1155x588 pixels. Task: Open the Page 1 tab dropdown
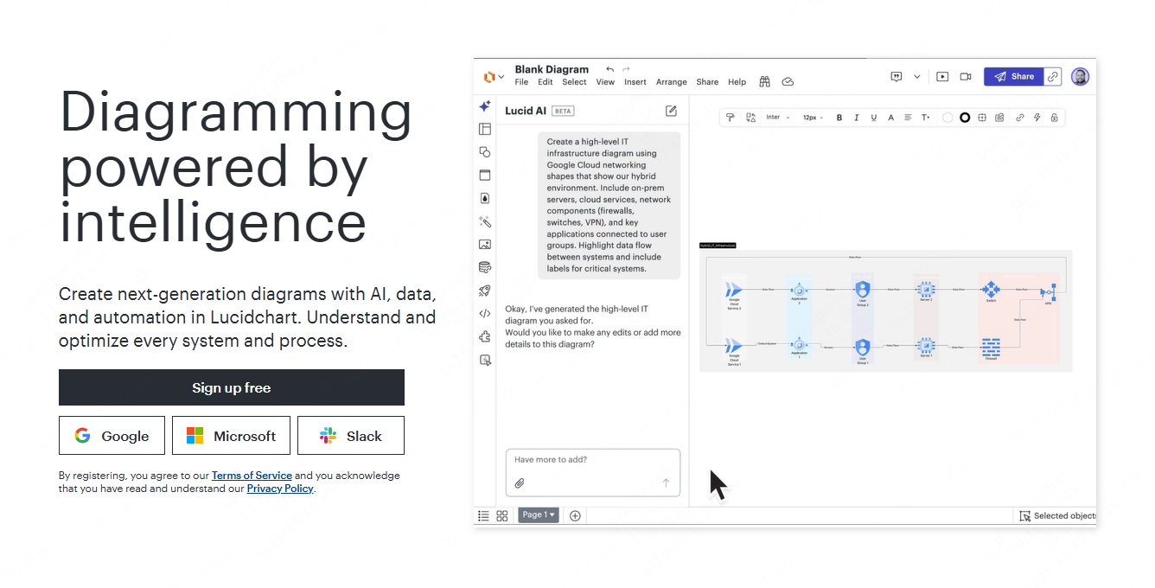(x=539, y=514)
